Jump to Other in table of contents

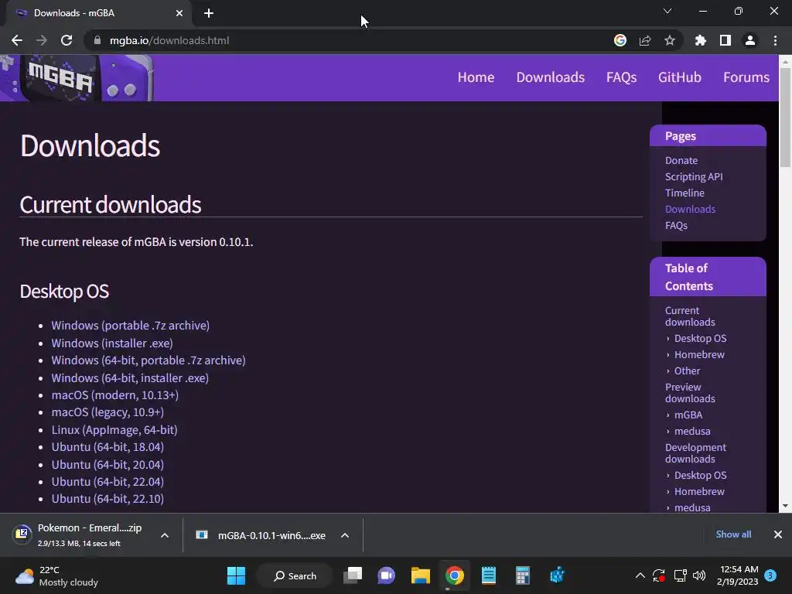pyautogui.click(x=688, y=370)
